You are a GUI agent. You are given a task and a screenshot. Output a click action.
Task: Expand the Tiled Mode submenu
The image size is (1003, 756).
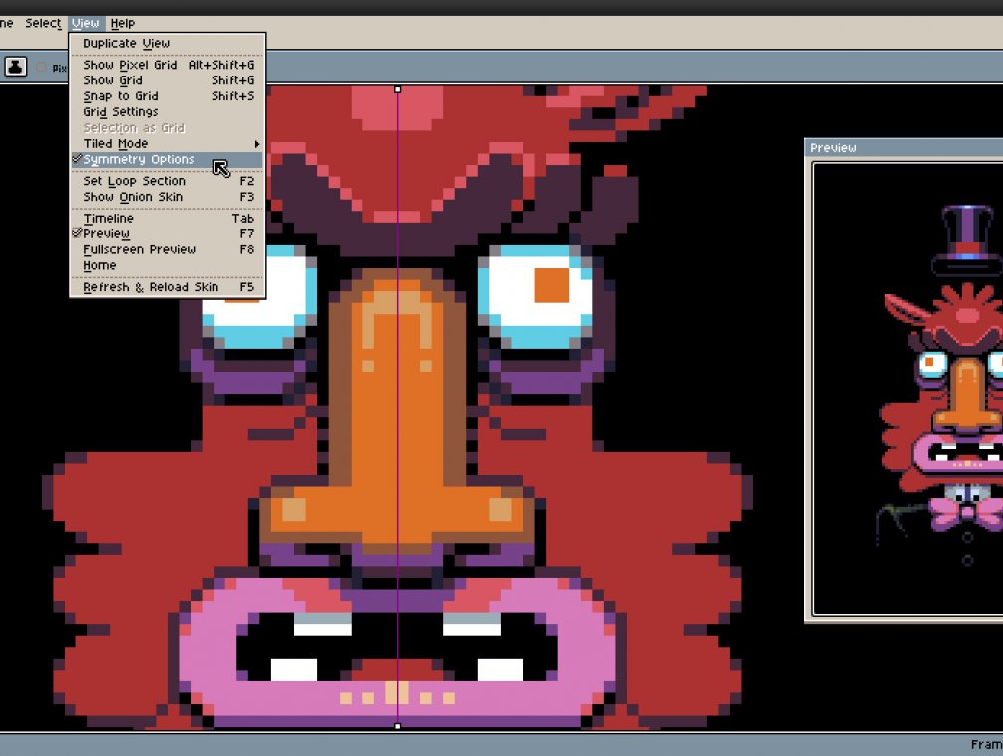point(167,143)
